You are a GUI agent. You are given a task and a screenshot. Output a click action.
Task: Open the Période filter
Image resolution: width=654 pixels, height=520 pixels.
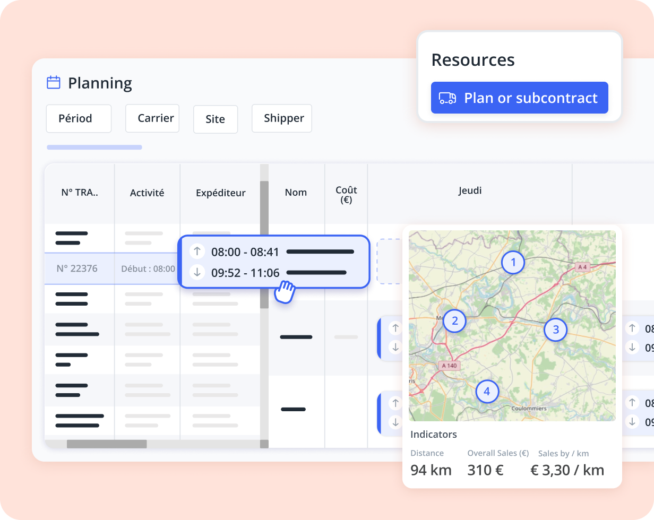(79, 118)
